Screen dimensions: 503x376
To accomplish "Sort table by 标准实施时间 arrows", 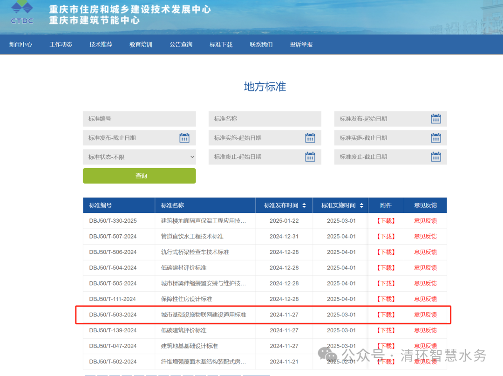I will coord(361,205).
